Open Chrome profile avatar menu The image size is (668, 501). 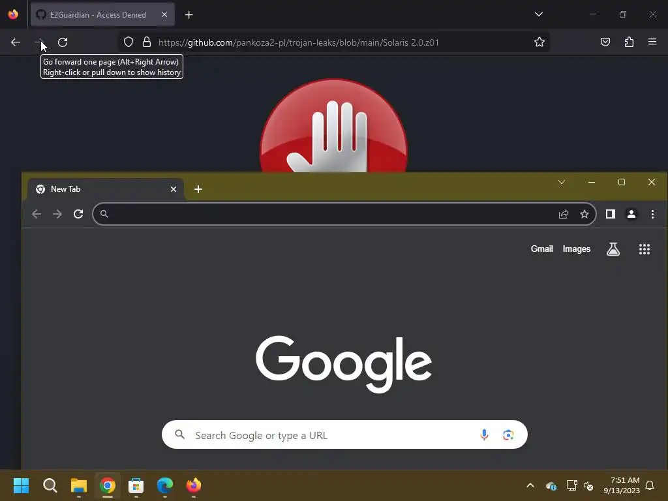(631, 214)
